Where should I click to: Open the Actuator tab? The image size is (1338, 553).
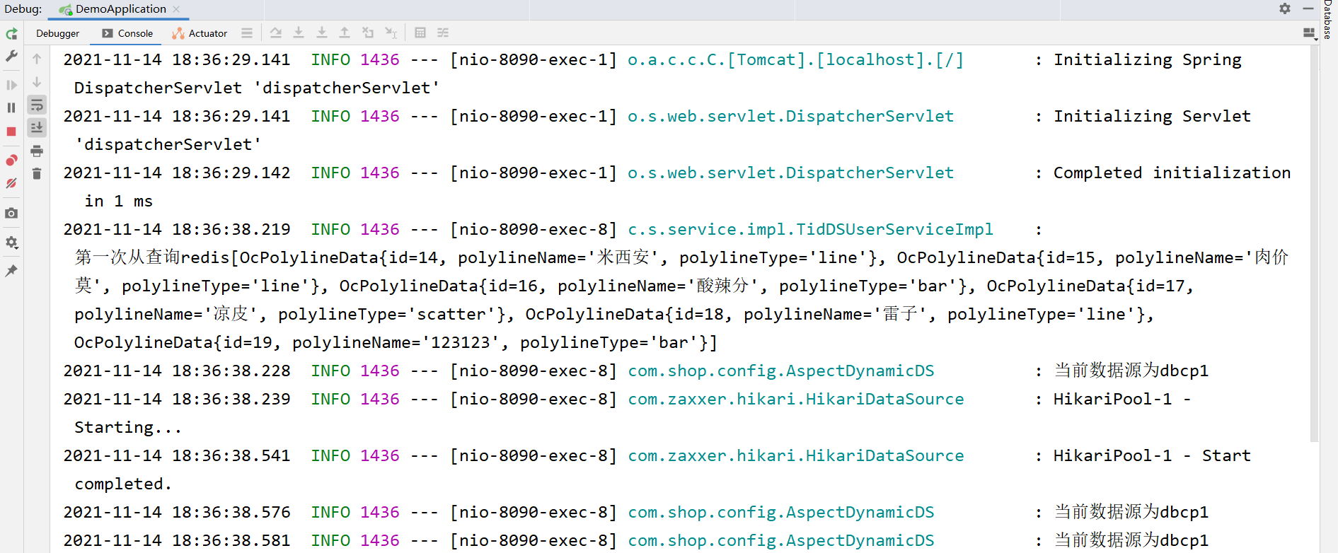pos(200,33)
